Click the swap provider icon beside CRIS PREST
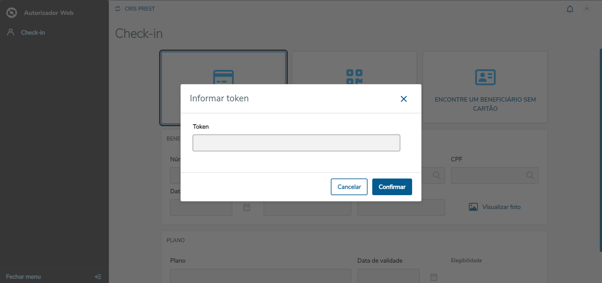 118,9
